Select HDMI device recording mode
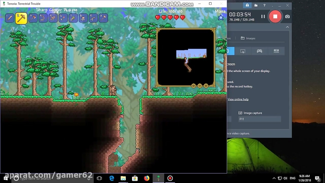The width and height of the screenshot is (325, 183). (x=276, y=51)
